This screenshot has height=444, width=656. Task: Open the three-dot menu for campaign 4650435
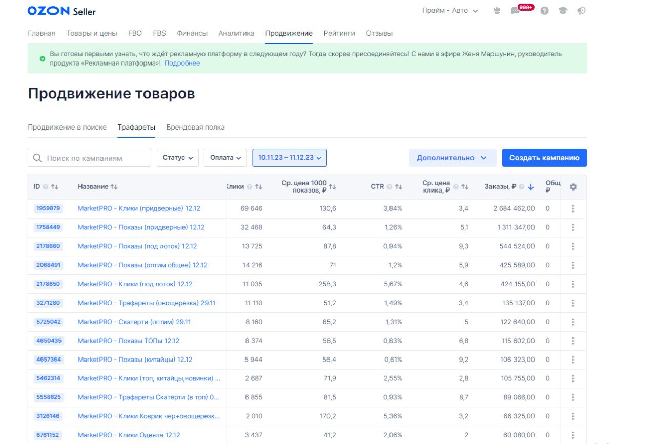573,341
